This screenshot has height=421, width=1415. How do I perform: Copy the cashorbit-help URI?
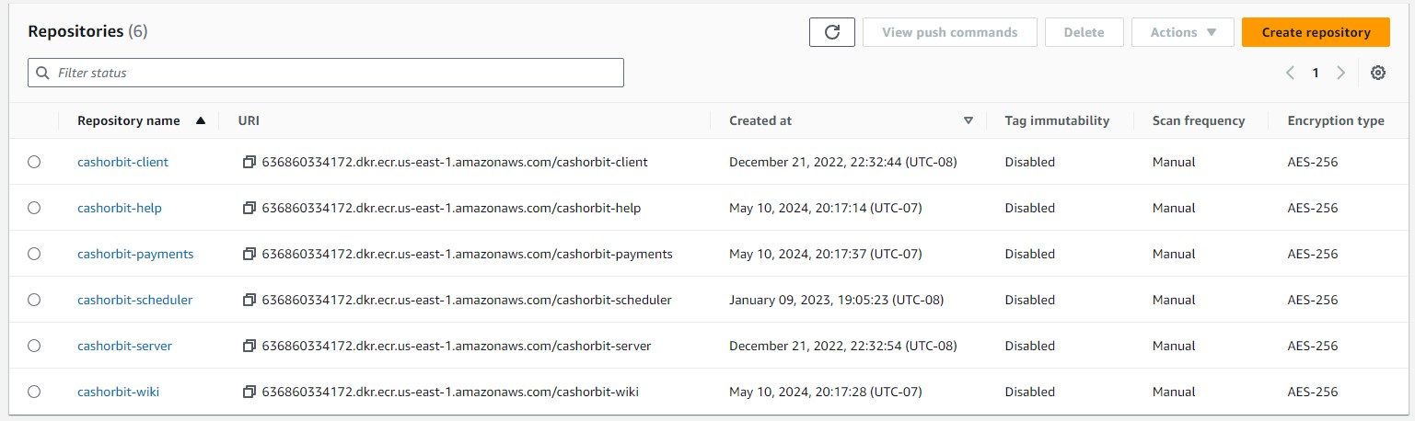coord(249,208)
